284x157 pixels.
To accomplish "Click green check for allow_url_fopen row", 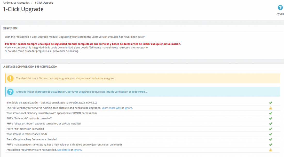I will pos(271,124).
